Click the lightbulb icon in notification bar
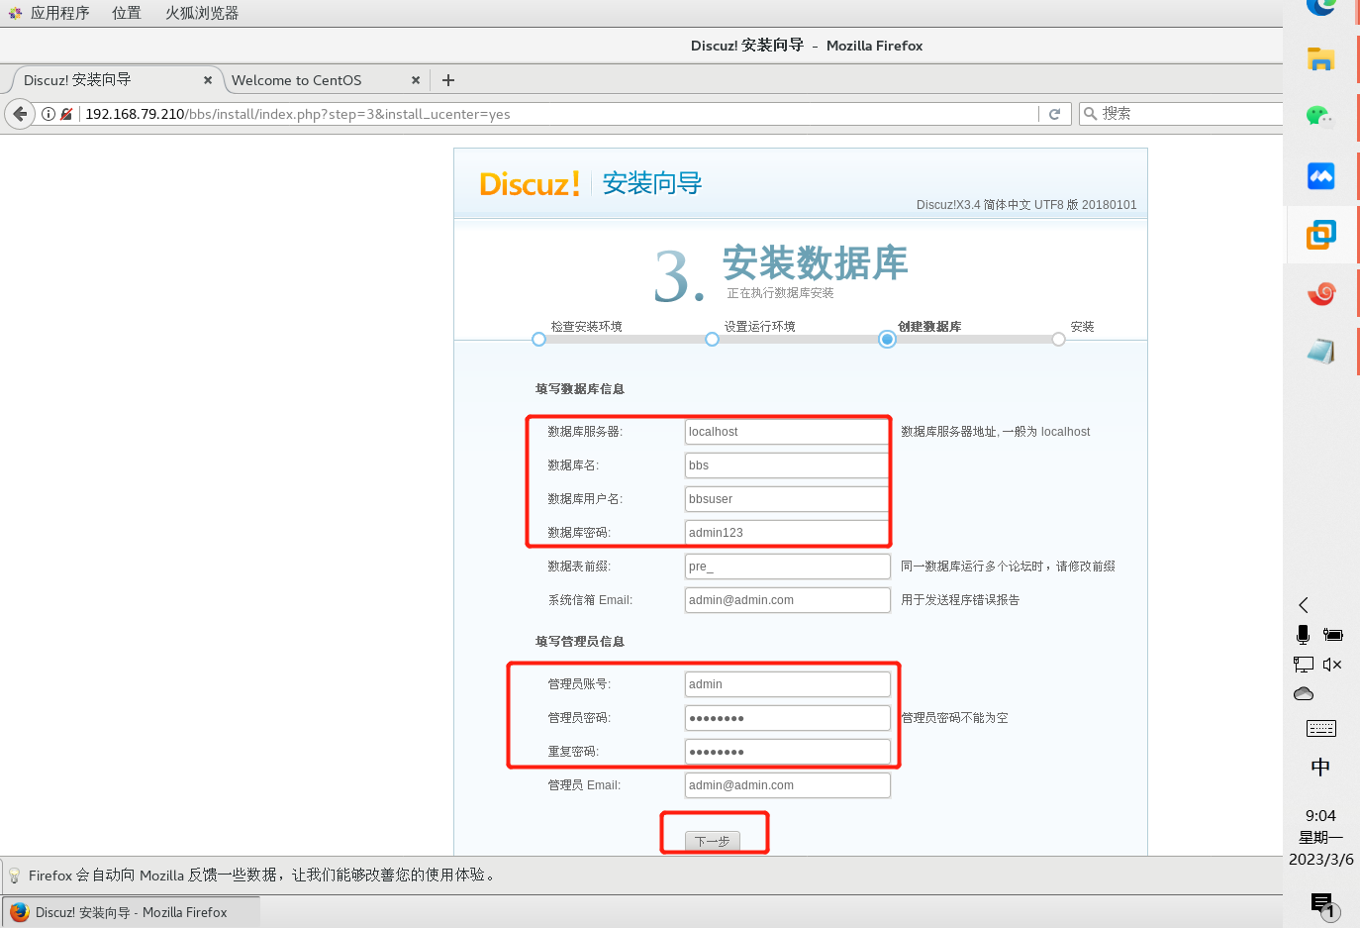1360x928 pixels. tap(15, 876)
